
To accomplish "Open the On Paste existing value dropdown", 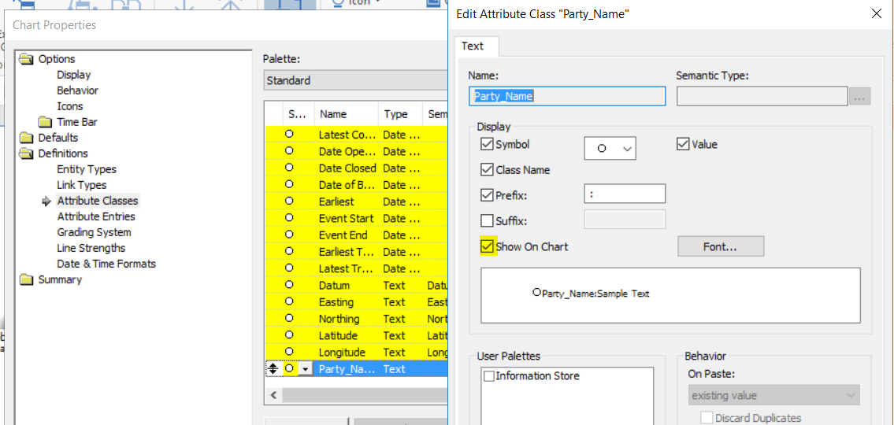I will (773, 395).
